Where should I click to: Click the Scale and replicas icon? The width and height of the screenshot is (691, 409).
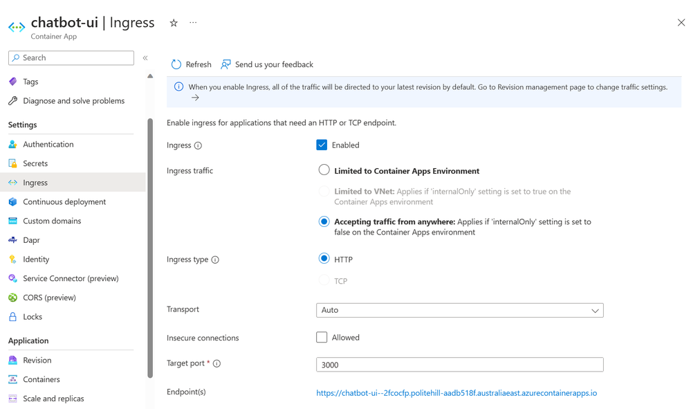(x=12, y=399)
